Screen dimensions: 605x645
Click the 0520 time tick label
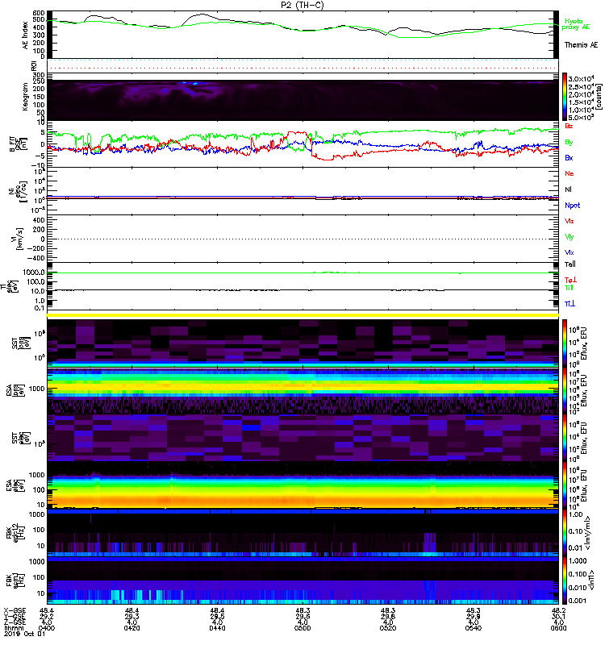[x=388, y=628]
